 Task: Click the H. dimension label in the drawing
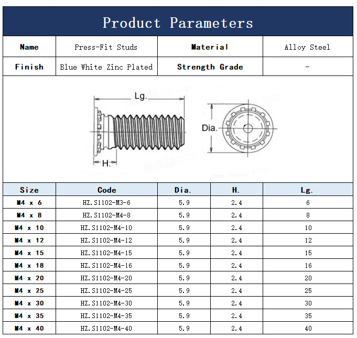click(x=106, y=163)
